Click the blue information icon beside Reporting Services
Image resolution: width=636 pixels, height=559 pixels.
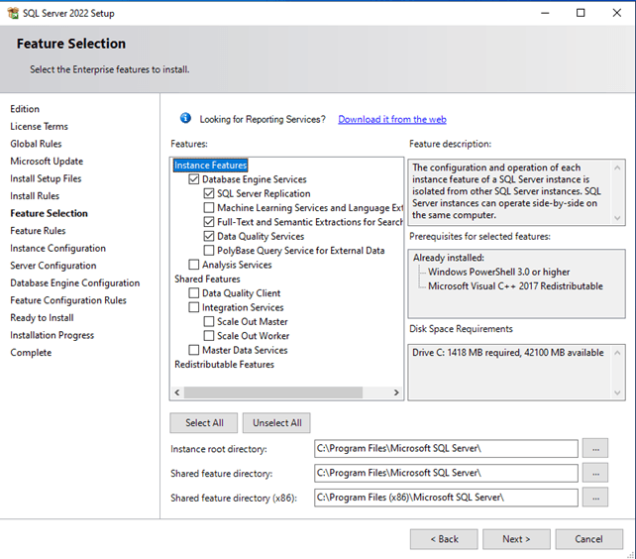(x=185, y=118)
